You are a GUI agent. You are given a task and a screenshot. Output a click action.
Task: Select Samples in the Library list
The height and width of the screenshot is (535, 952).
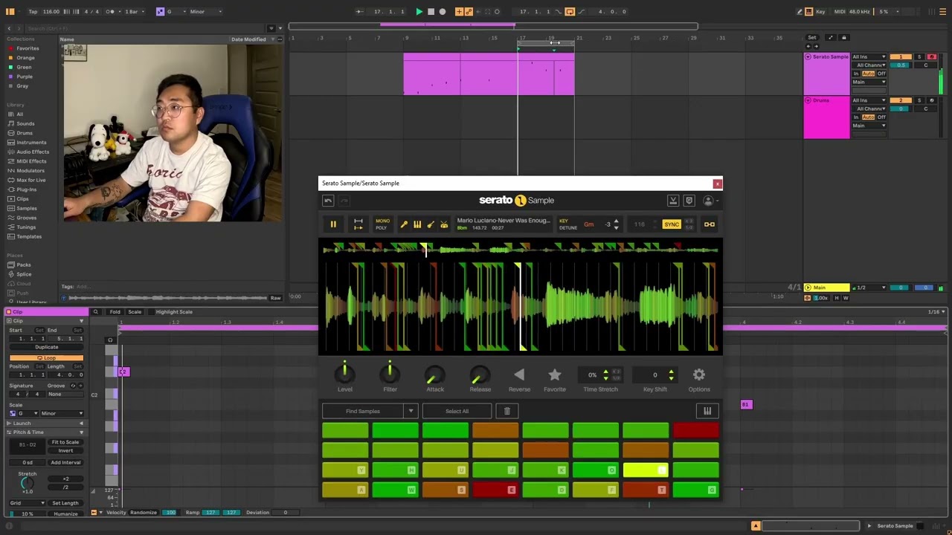tap(27, 208)
